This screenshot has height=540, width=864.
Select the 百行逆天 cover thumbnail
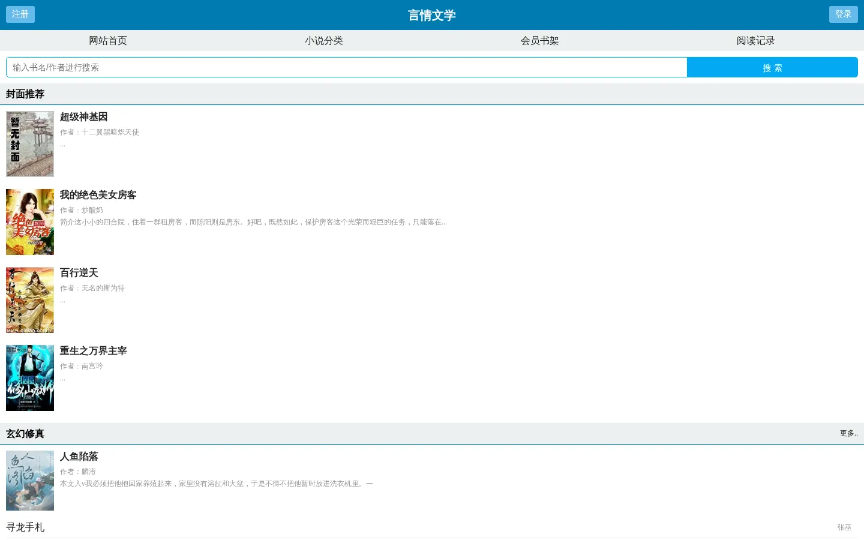pyautogui.click(x=30, y=300)
